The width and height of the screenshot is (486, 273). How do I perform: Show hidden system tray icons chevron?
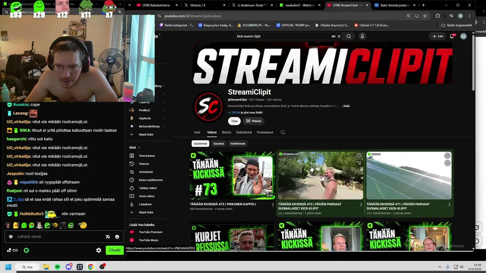tap(440, 267)
